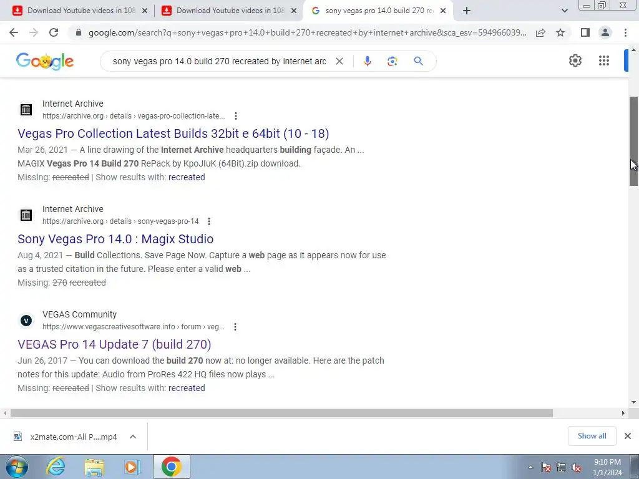Open the Chrome profile avatar

(605, 32)
